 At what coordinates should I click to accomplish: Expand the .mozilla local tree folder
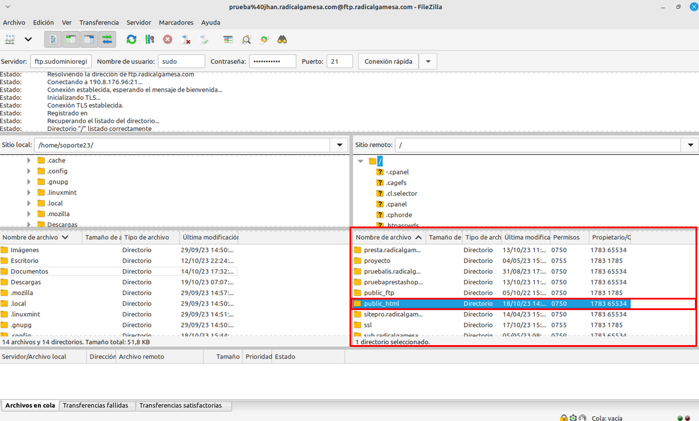(x=29, y=214)
